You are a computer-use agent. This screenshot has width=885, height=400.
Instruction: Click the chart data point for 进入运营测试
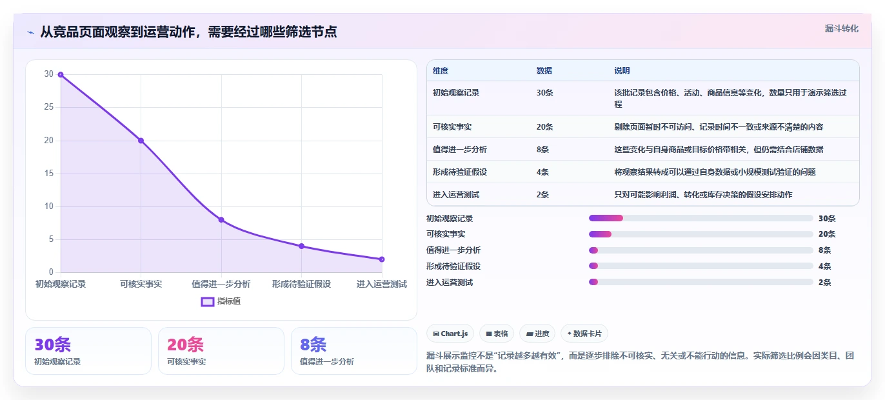(x=382, y=259)
